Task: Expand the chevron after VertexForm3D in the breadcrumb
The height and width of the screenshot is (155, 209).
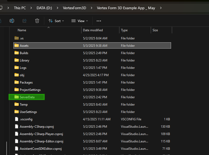Action: [91, 8]
